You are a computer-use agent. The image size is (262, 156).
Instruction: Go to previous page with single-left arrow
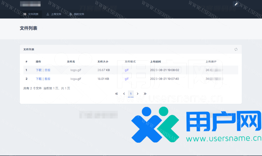[124, 94]
